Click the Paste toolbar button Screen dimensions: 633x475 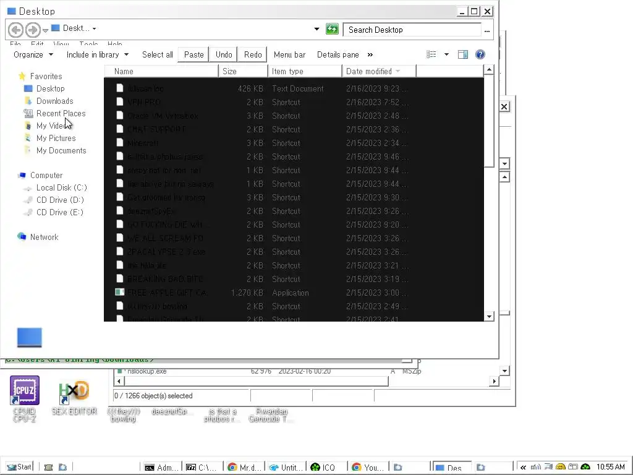(193, 54)
